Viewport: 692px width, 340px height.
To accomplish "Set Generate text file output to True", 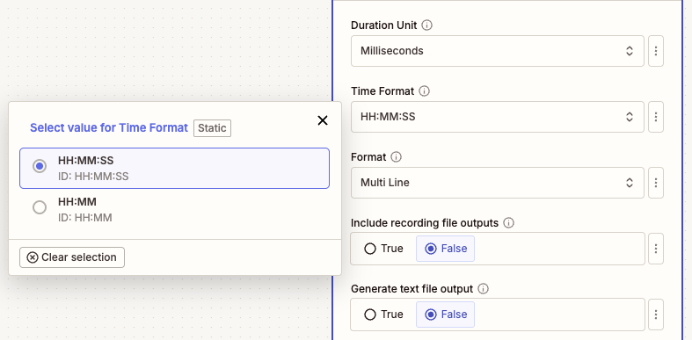I will [383, 315].
